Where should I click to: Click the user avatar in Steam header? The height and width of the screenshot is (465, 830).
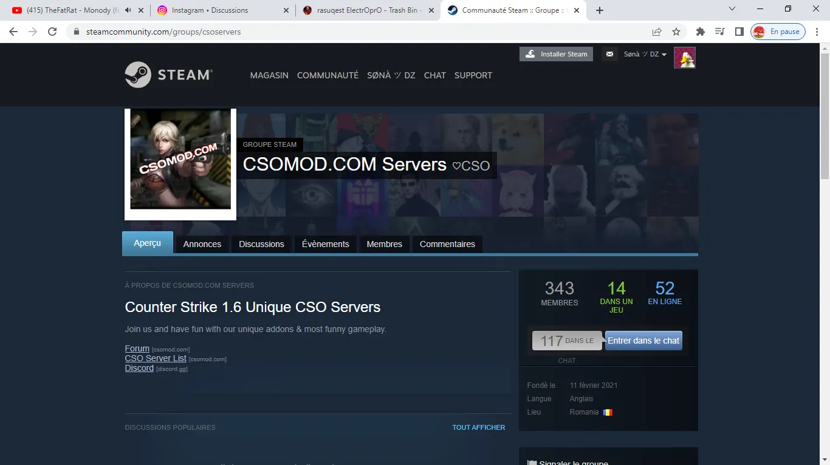(x=685, y=58)
